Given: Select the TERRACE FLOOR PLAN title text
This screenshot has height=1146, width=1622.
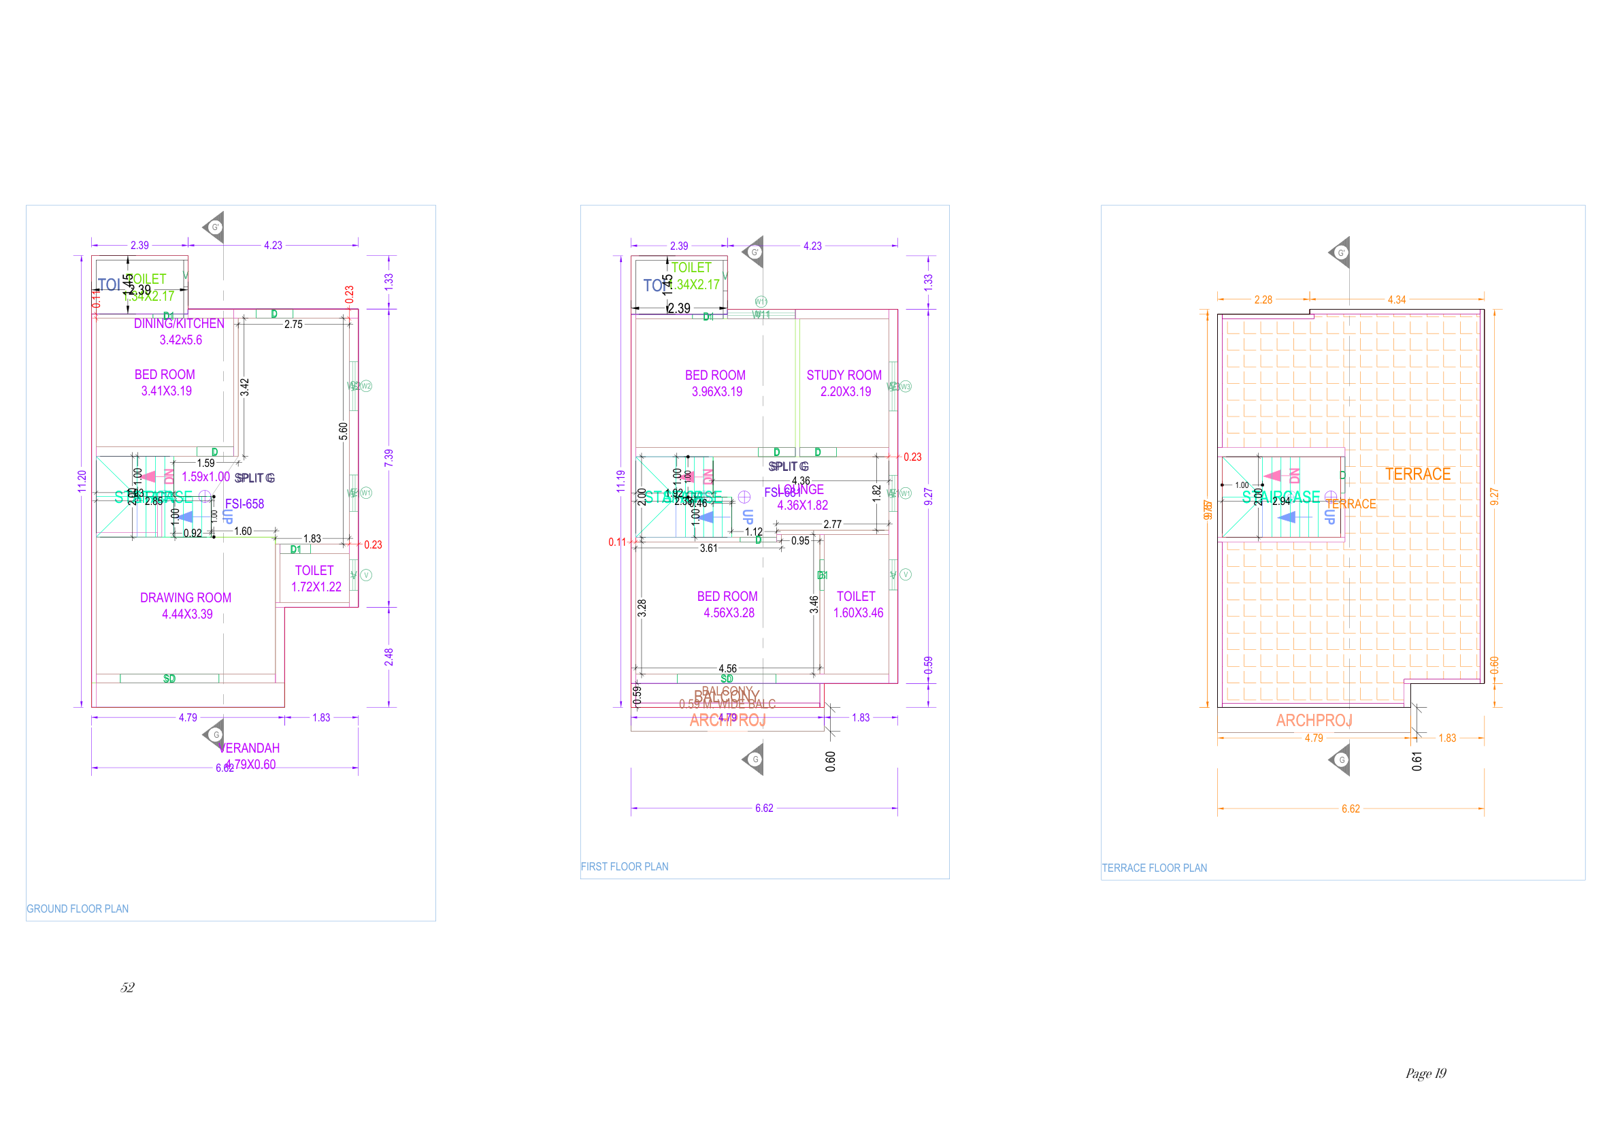Looking at the screenshot, I should pyautogui.click(x=1155, y=868).
